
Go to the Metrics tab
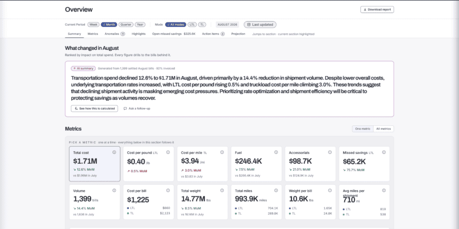click(x=93, y=34)
